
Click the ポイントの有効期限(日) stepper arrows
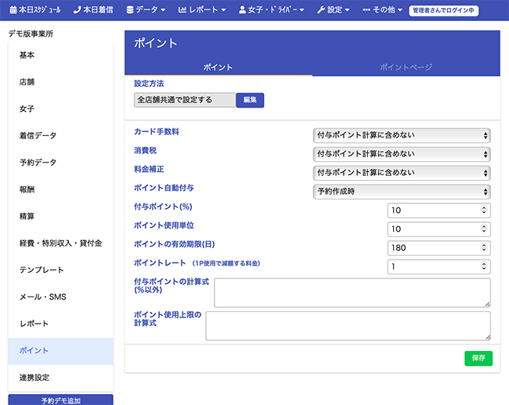click(484, 248)
